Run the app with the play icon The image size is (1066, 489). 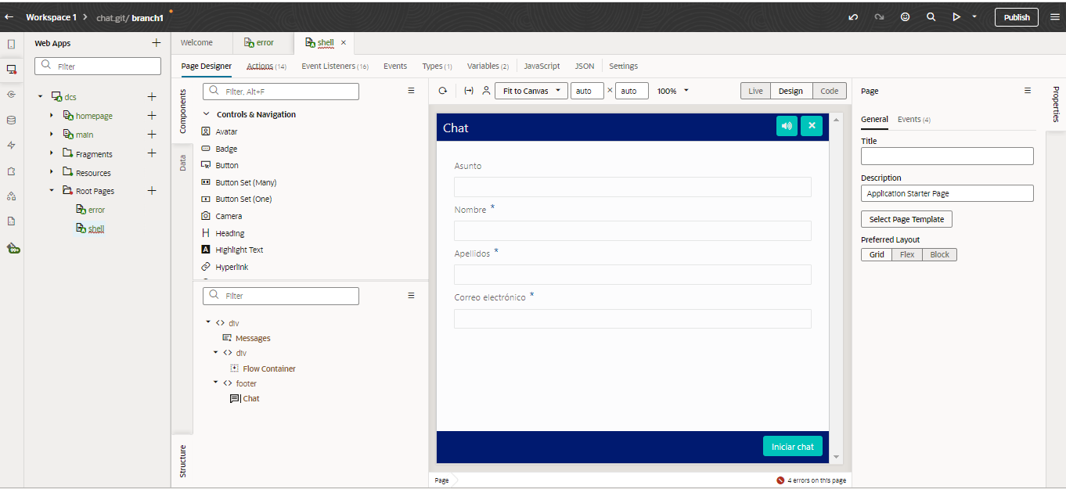tap(956, 16)
